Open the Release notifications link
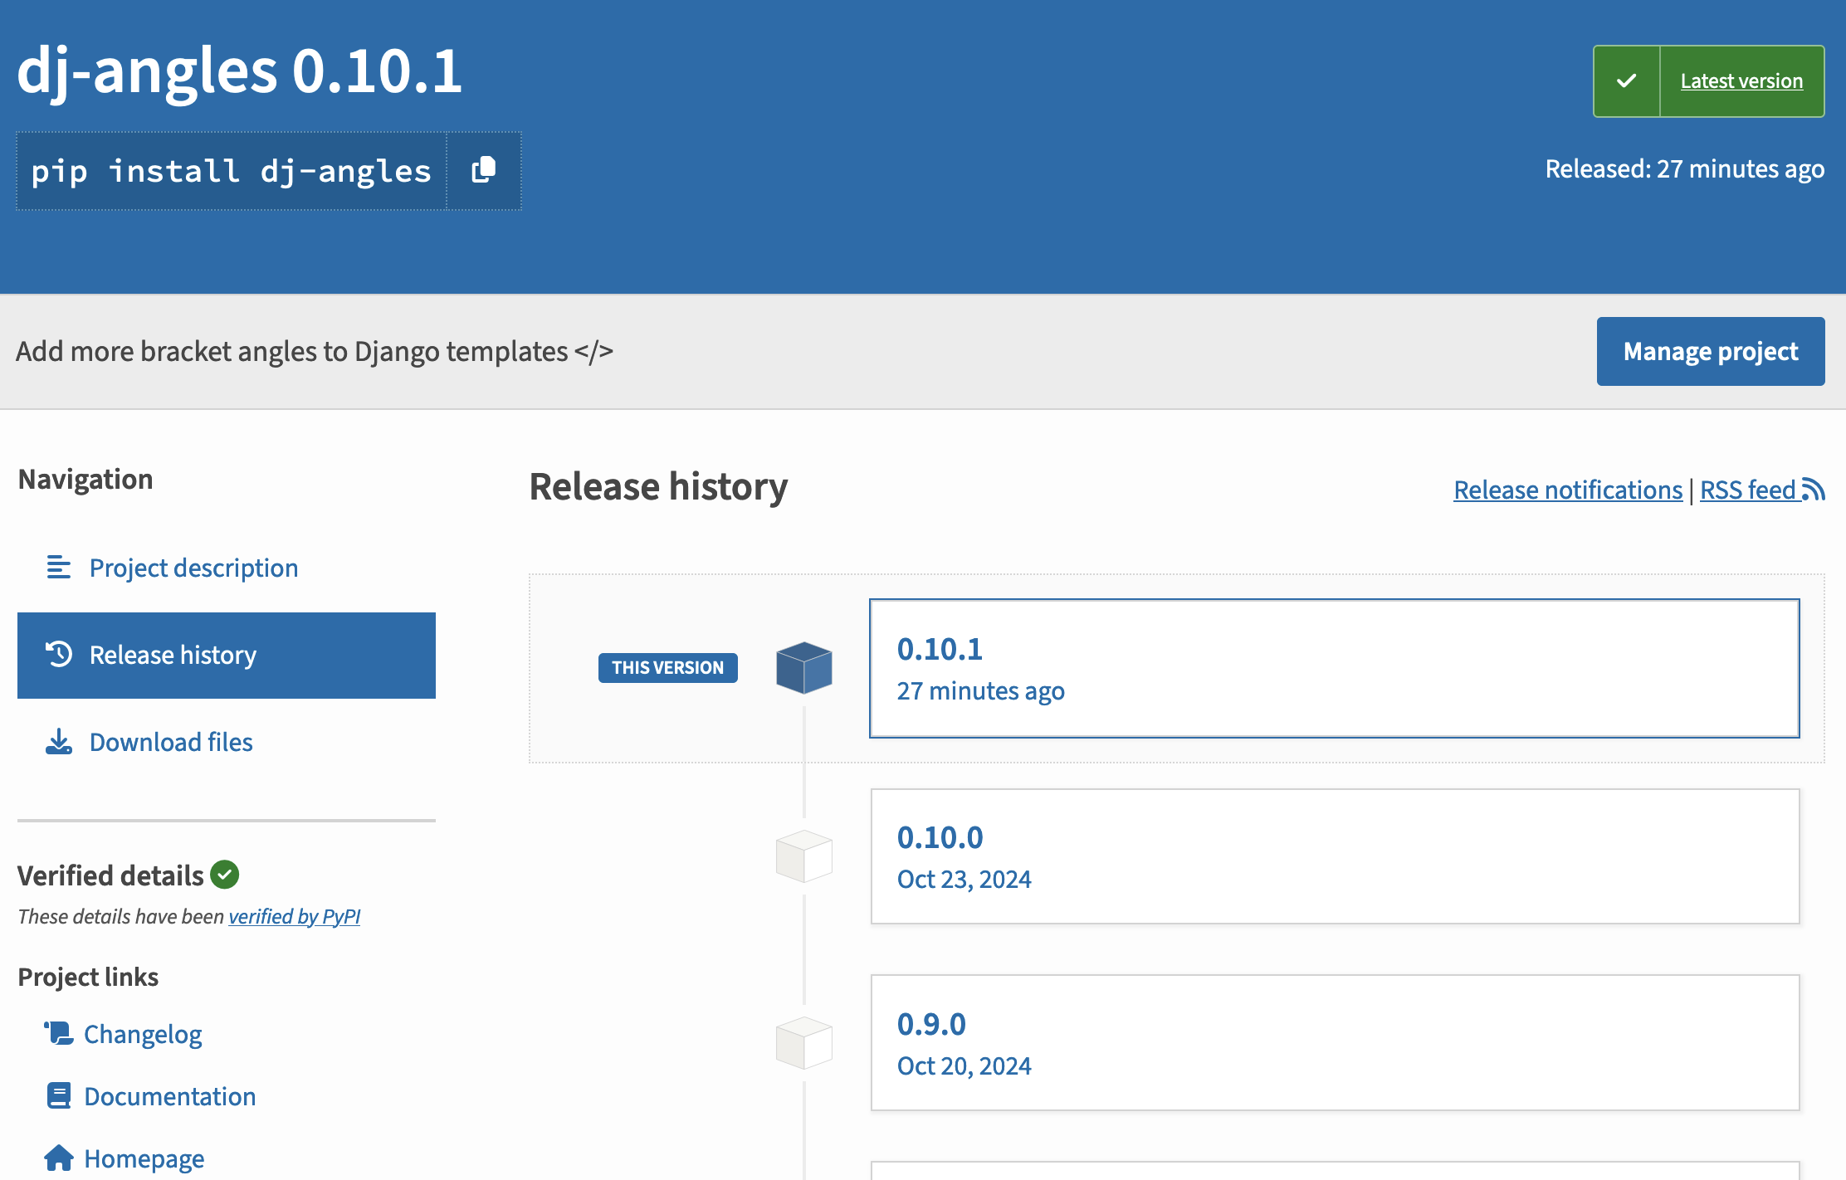Screen dimensions: 1846x1180 [1567, 490]
